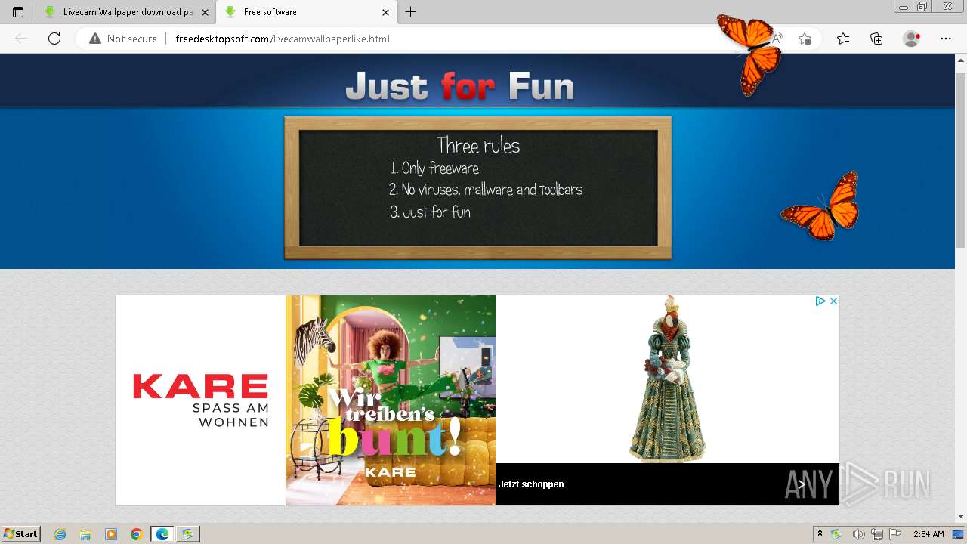The image size is (967, 544).
Task: Open the Windows Start menu
Action: (x=21, y=534)
